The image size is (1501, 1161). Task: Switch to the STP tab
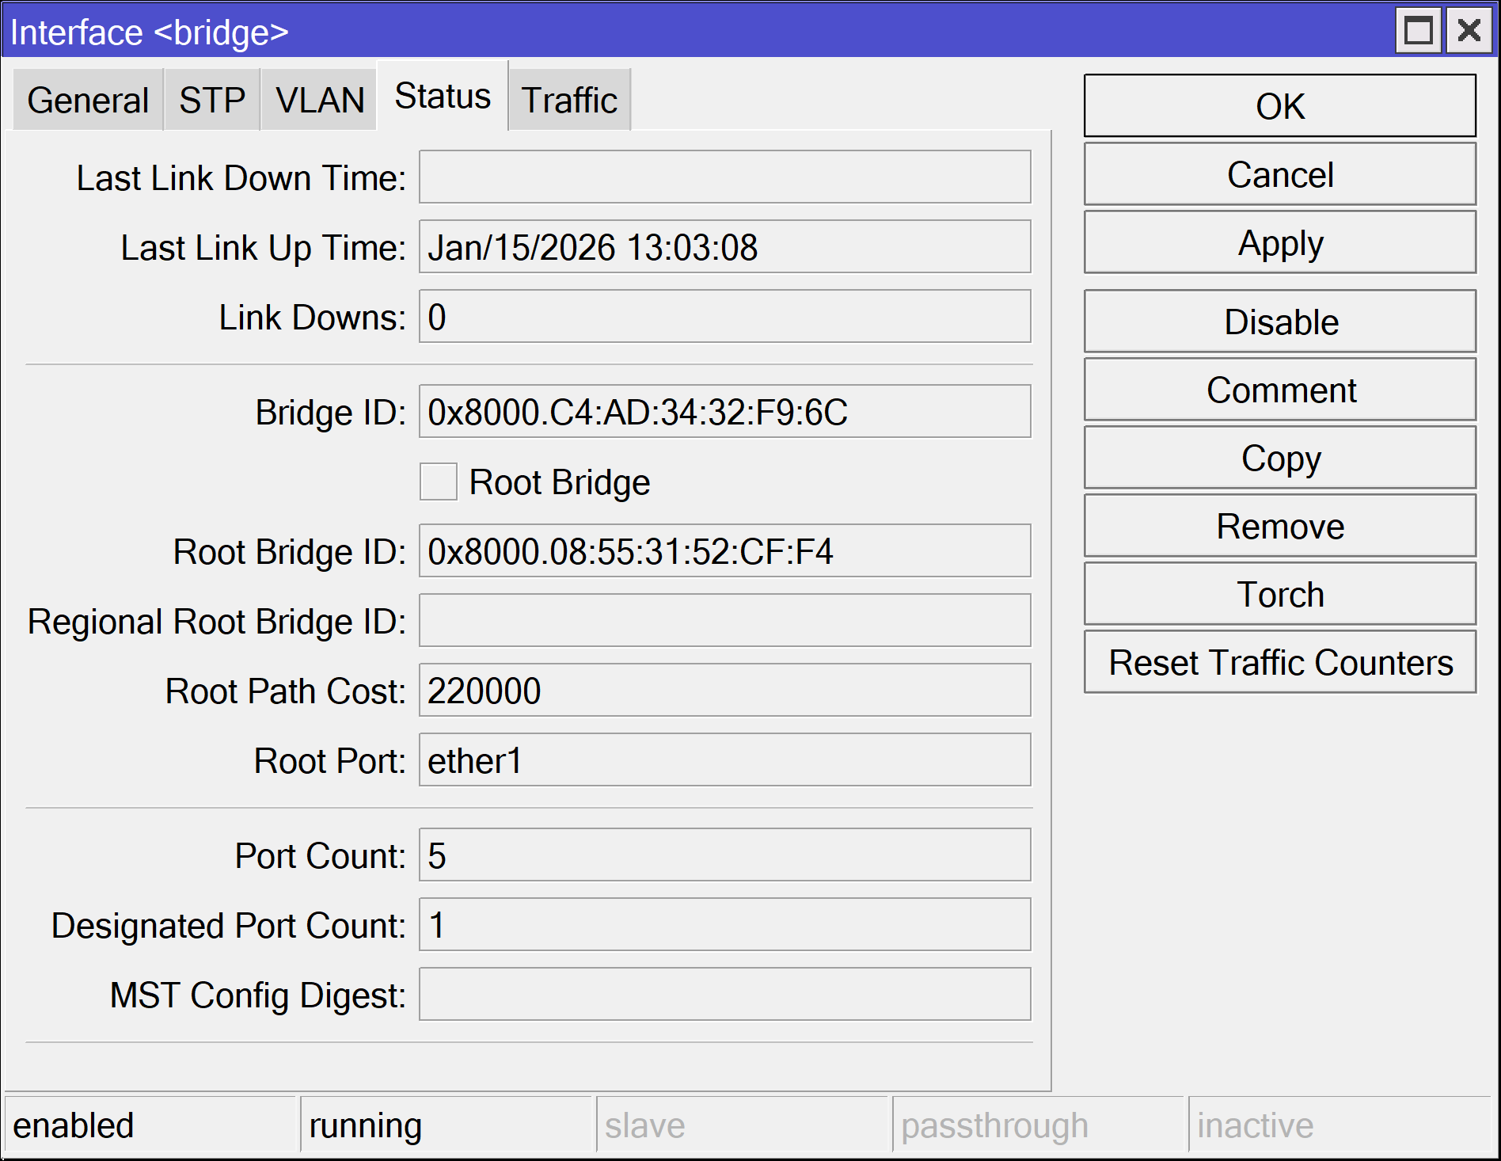point(211,99)
